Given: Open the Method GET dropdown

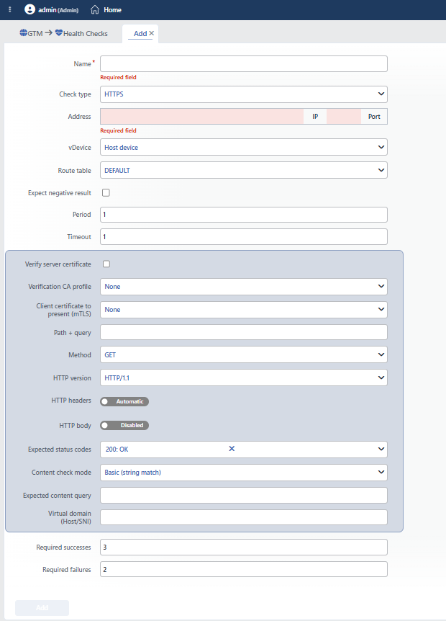Looking at the screenshot, I should point(244,355).
